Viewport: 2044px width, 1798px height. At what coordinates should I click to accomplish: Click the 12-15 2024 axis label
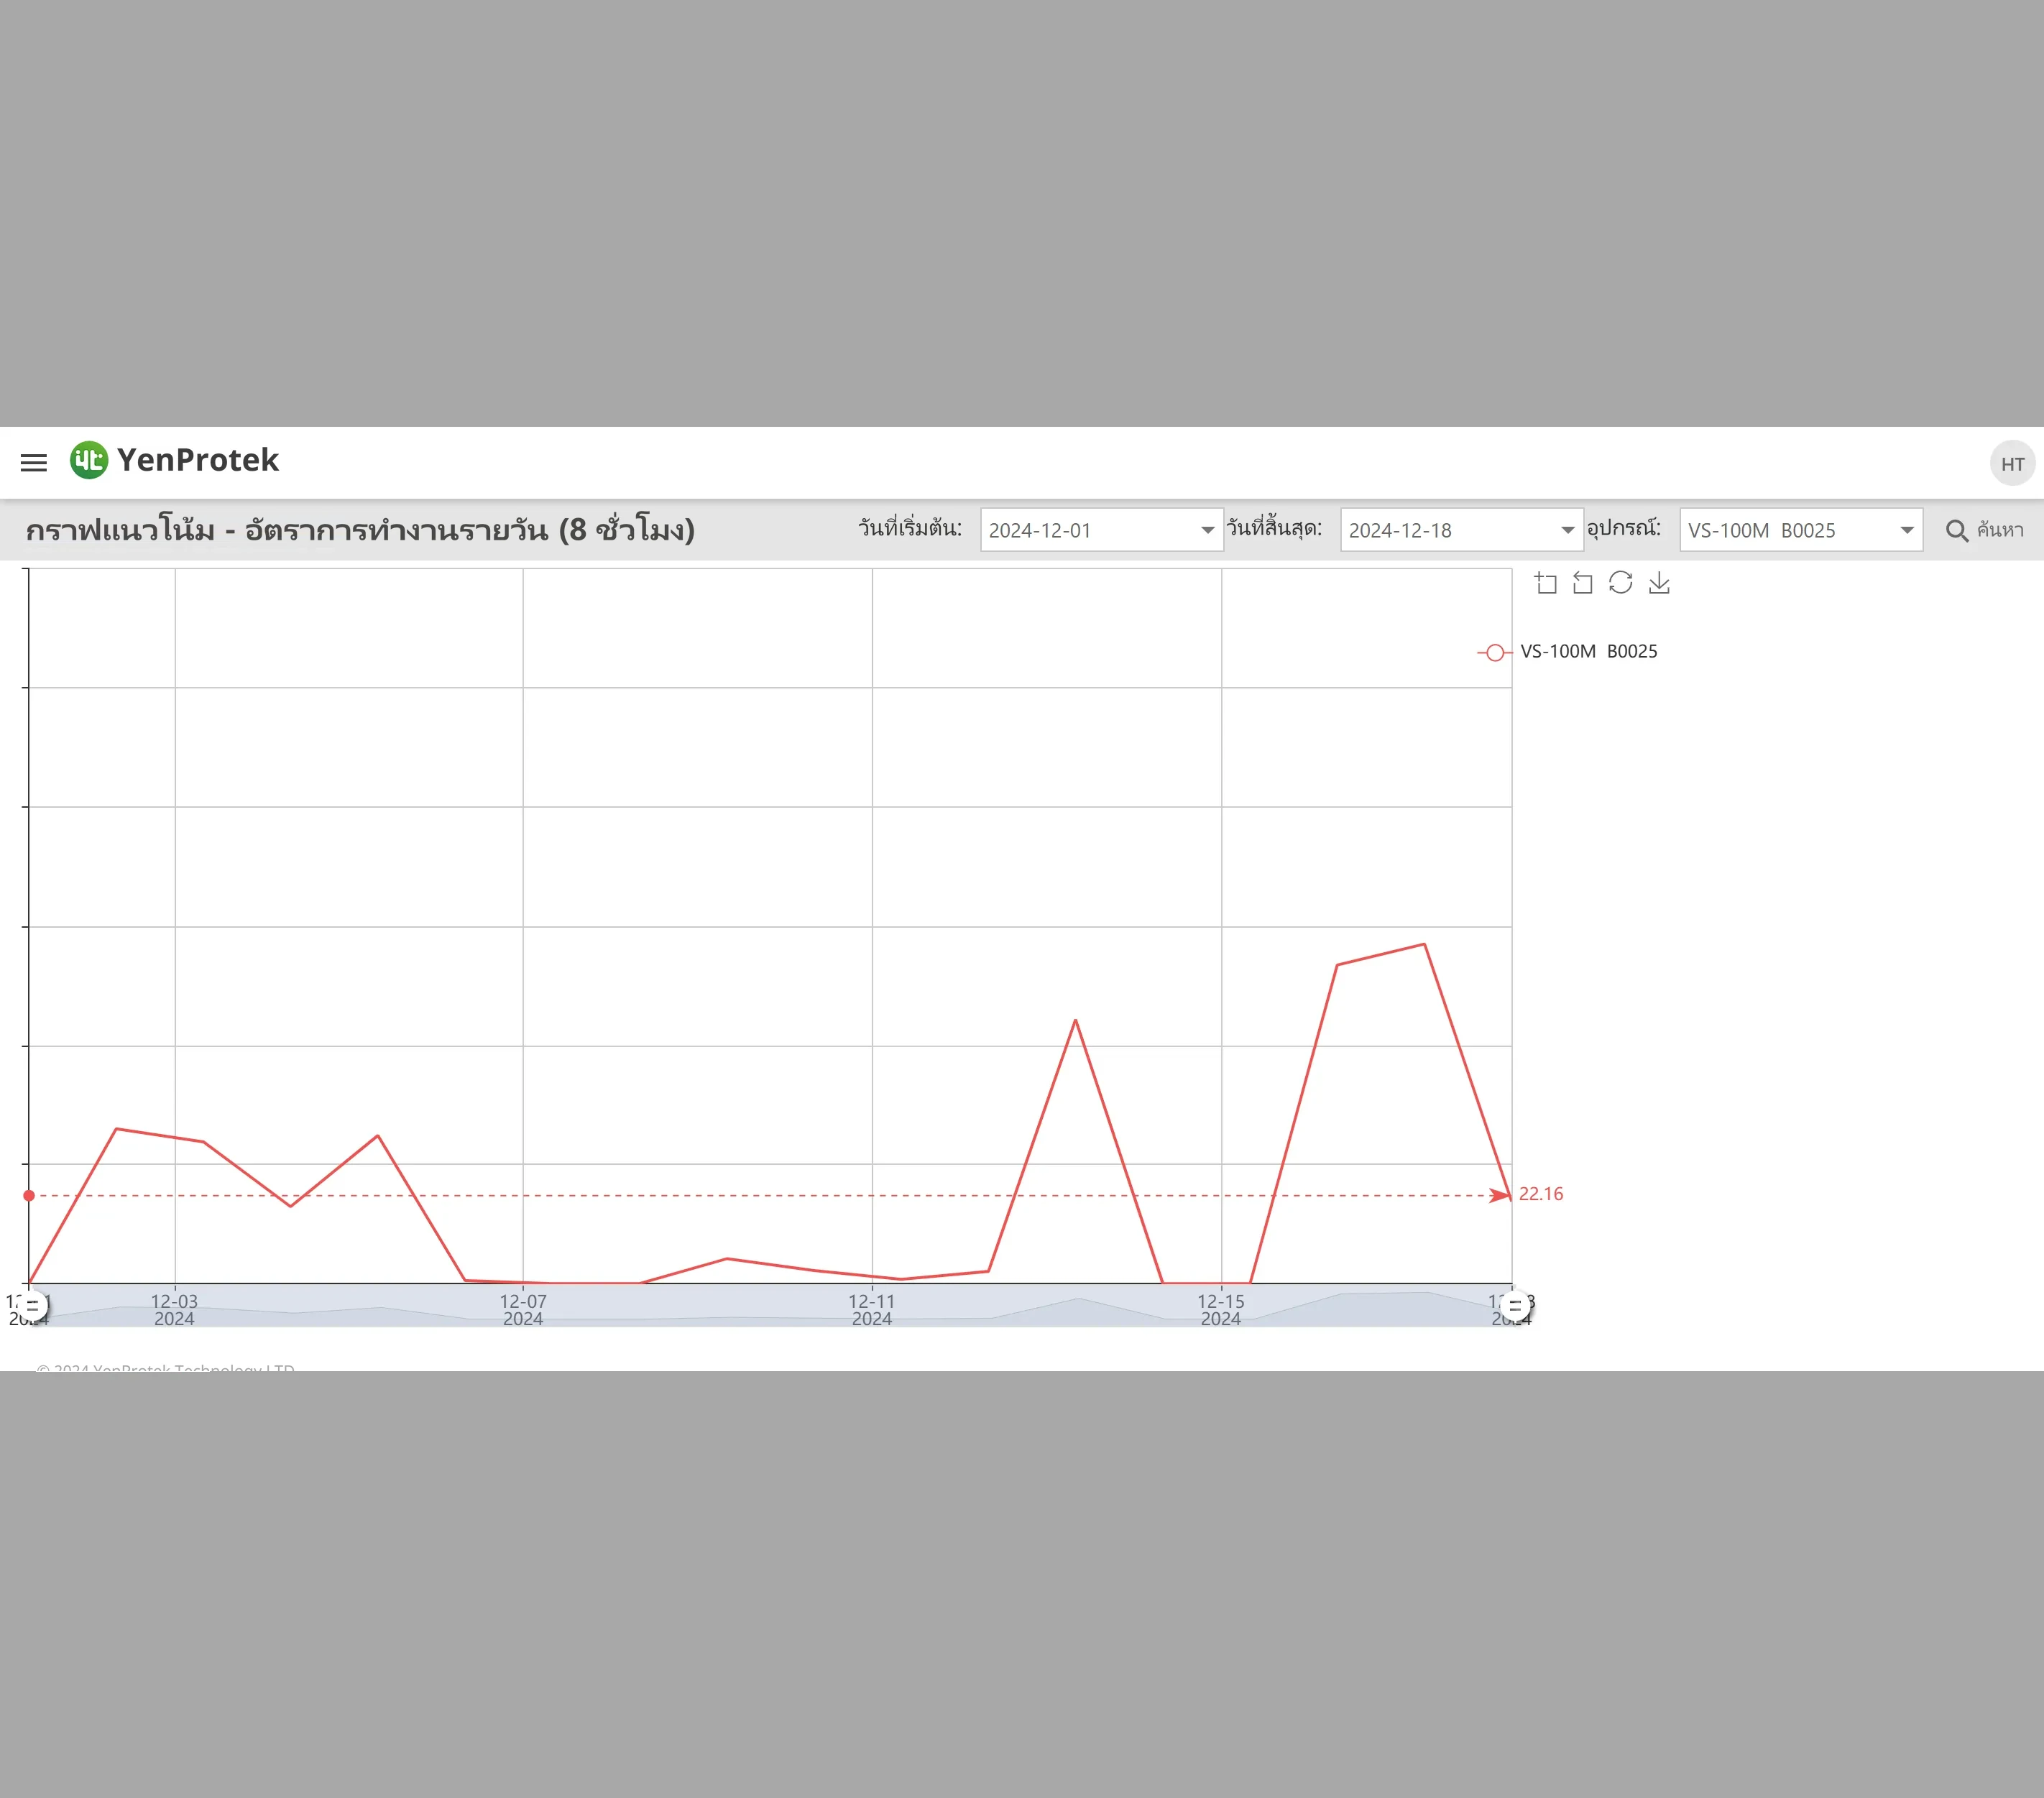click(x=1221, y=1310)
